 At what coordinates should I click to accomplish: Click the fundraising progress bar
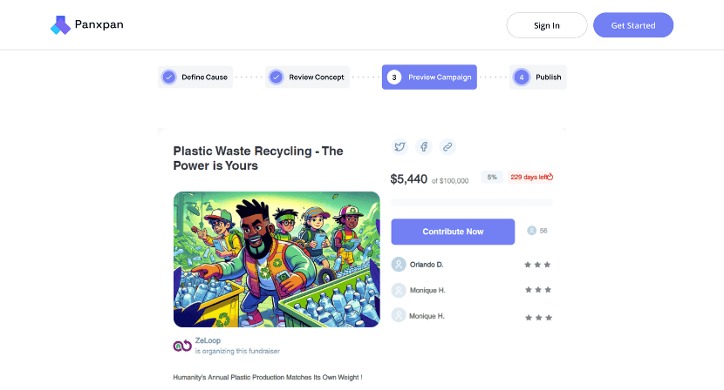click(472, 203)
